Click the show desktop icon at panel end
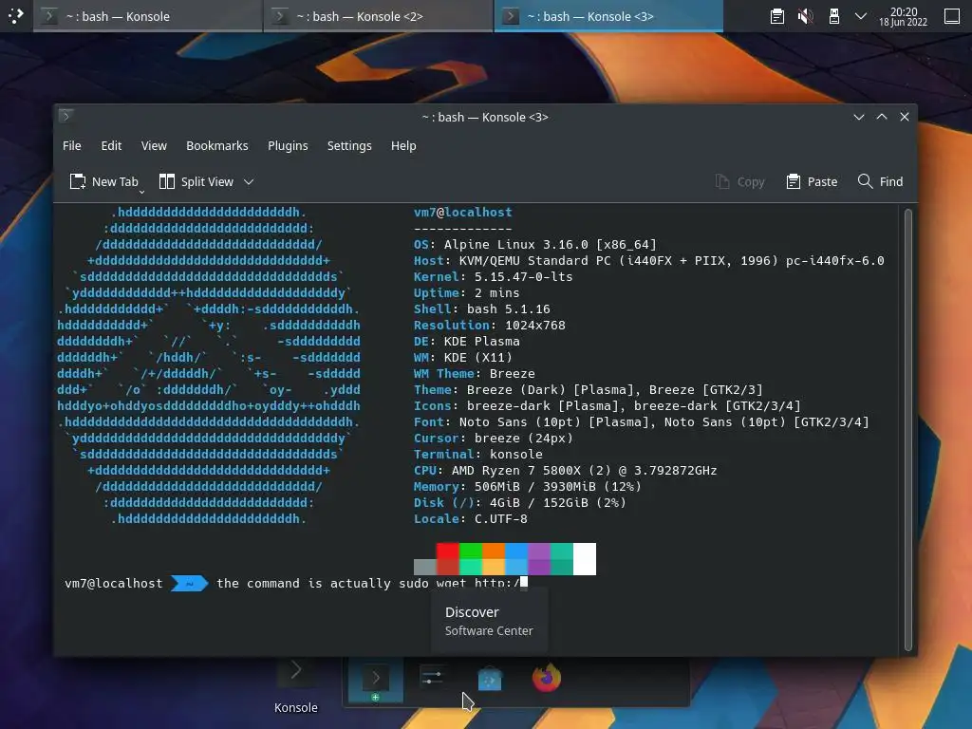The height and width of the screenshot is (729, 972). pyautogui.click(x=951, y=16)
